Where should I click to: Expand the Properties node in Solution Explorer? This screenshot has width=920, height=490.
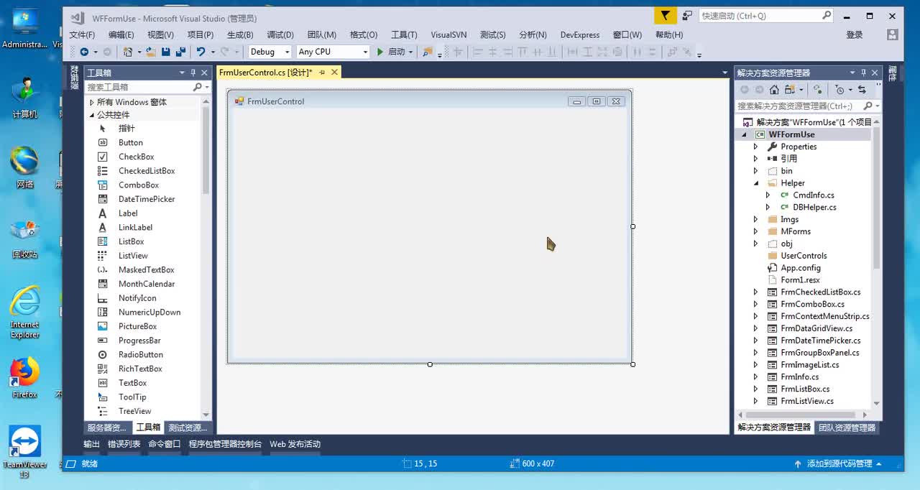point(755,147)
